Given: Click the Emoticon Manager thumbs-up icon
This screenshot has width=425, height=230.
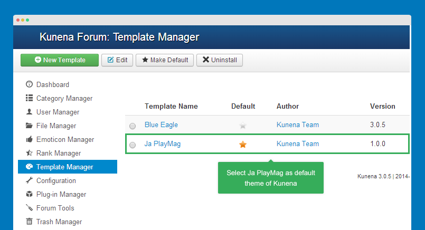Looking at the screenshot, I should click(x=29, y=139).
